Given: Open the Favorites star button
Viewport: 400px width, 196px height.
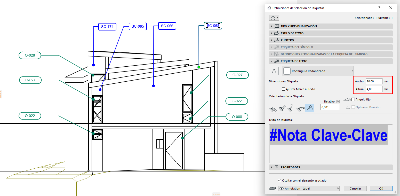Looking at the screenshot, I should click(274, 18).
